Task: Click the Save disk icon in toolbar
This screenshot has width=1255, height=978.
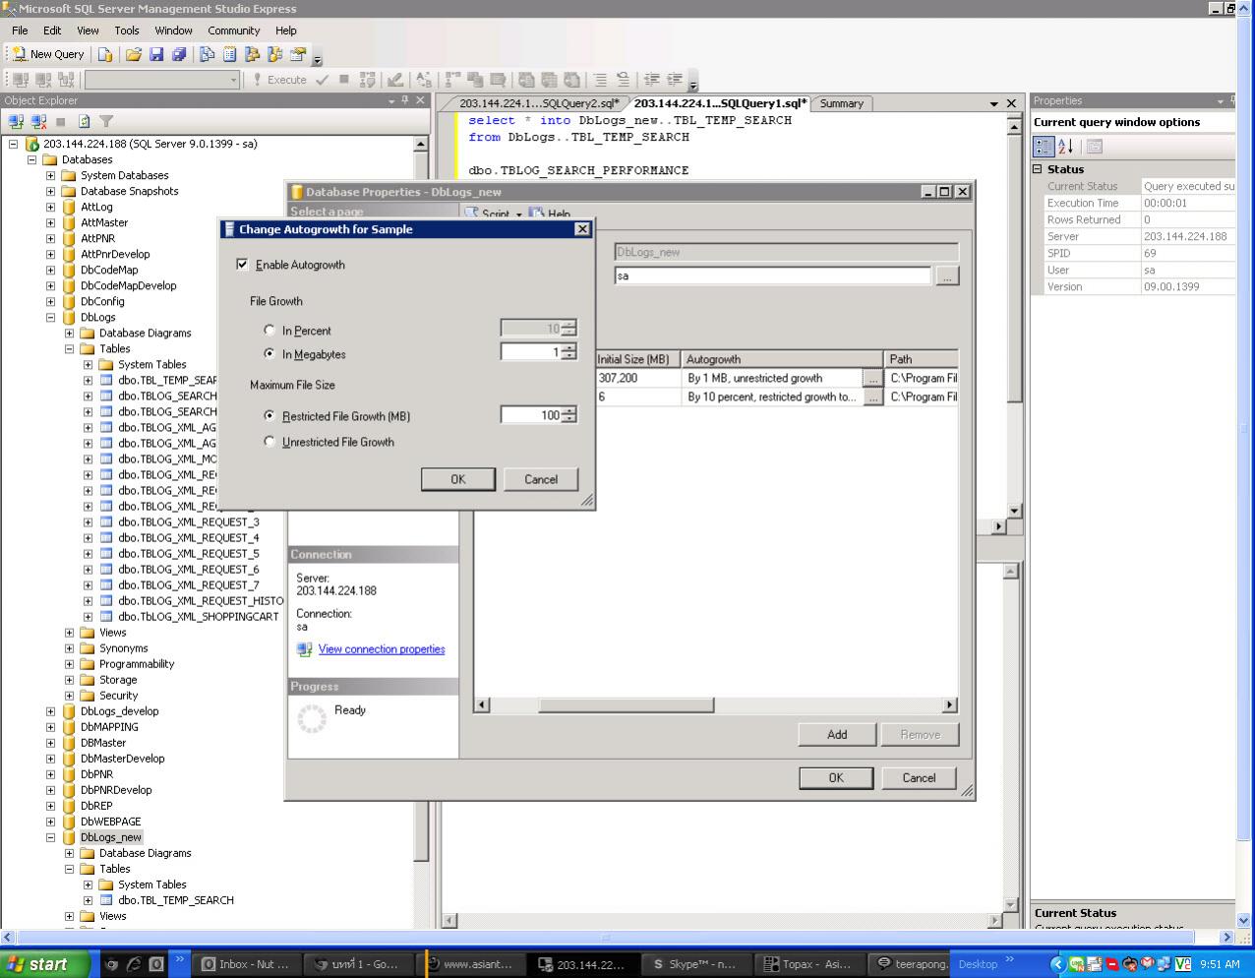Action: coord(156,54)
